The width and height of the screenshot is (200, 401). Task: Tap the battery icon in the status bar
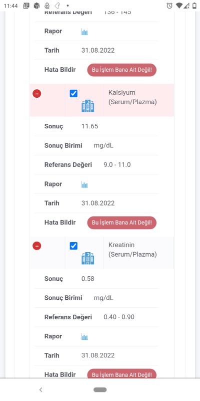194,6
